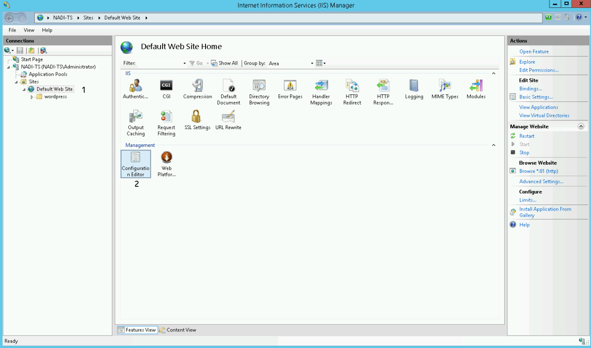591x348 pixels.
Task: Click the Help link in Actions pane
Action: click(x=525, y=225)
